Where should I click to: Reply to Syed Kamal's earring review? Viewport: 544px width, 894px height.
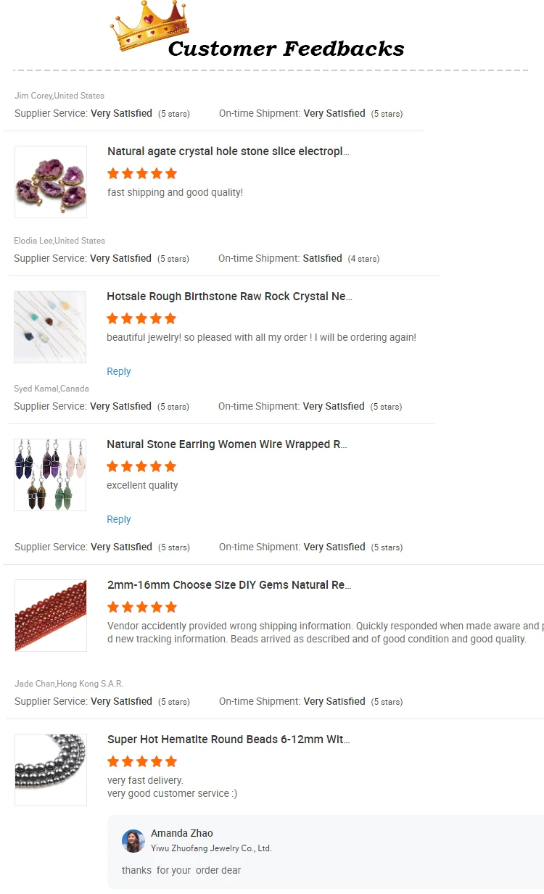click(x=119, y=520)
